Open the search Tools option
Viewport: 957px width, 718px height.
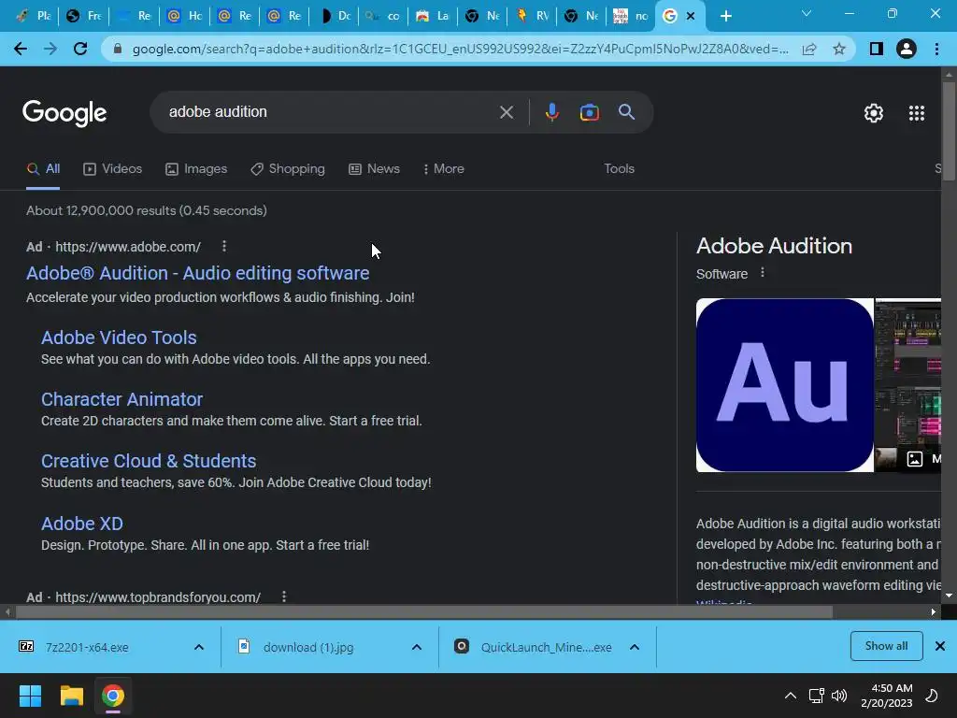619,169
